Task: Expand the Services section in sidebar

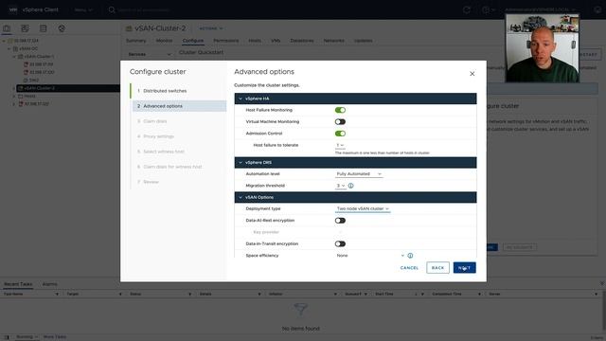Action: [150, 55]
